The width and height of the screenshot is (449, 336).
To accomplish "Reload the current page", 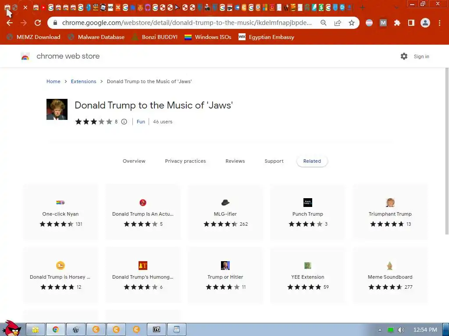I will tap(38, 23).
